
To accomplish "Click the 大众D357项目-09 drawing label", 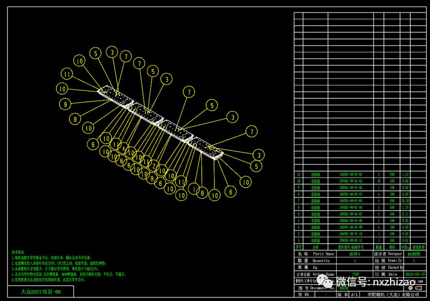I will coord(40,291).
